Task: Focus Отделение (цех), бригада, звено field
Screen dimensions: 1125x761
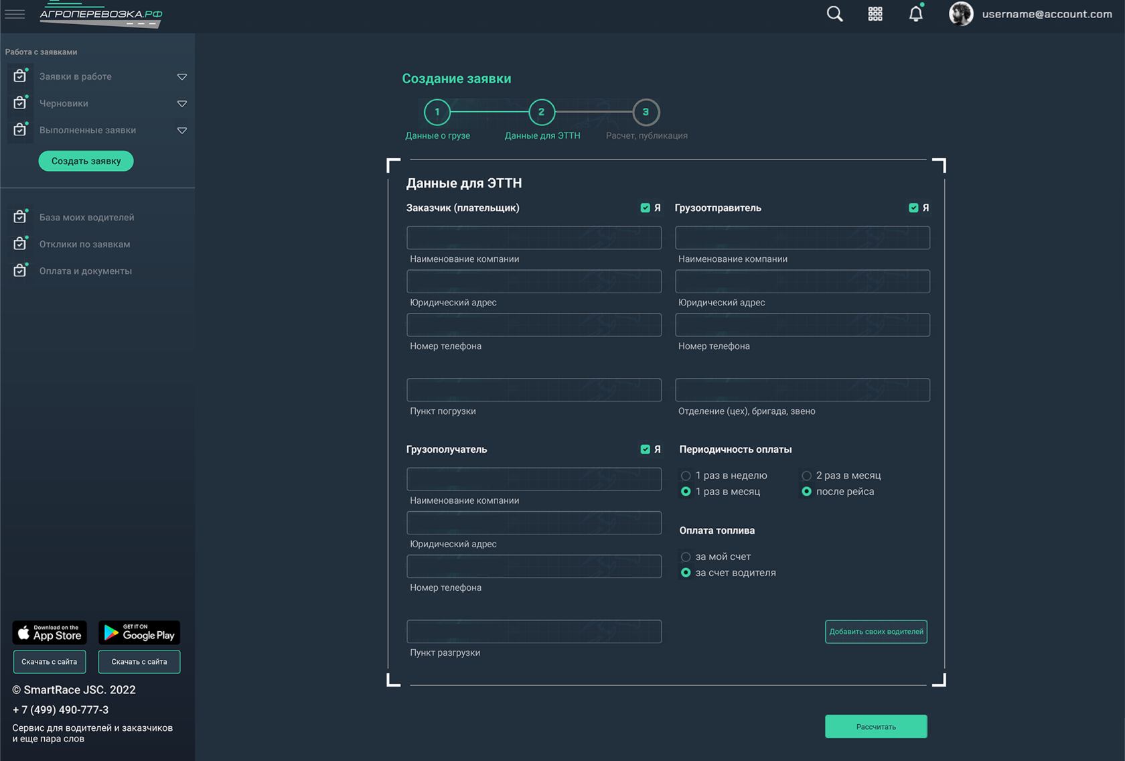Action: coord(802,390)
